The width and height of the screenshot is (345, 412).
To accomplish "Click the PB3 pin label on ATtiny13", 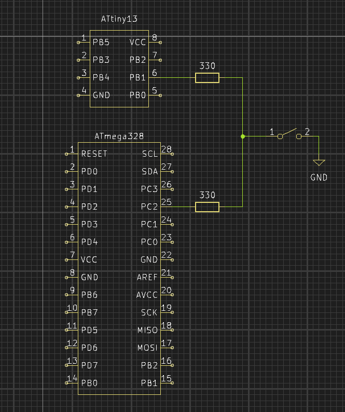I will pos(101,60).
